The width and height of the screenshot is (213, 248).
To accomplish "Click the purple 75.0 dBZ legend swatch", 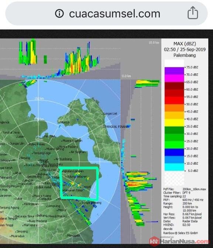I will pos(174,71).
